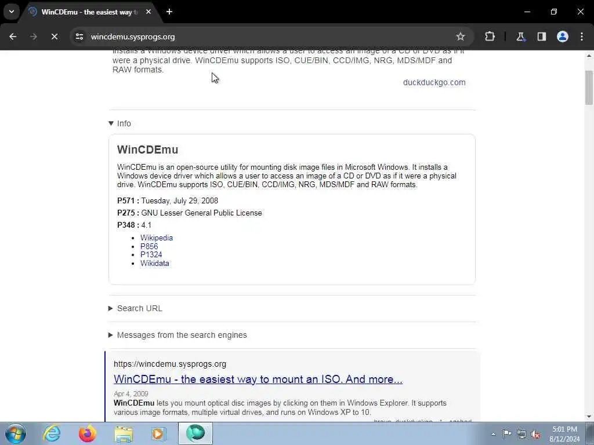Image resolution: width=594 pixels, height=445 pixels.
Task: Click the scrollbar down arrow
Action: coord(589,417)
